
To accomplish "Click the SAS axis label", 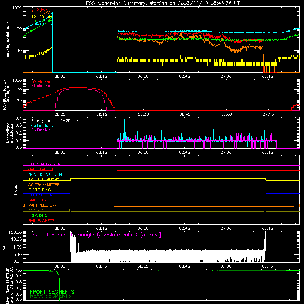I will [4, 247].
